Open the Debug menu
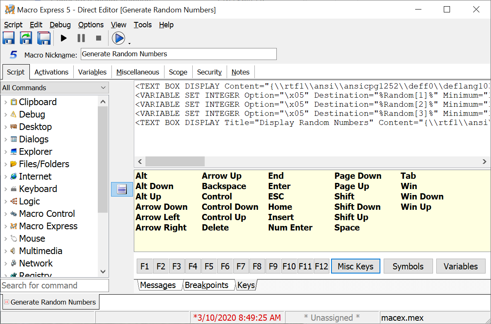 point(60,25)
